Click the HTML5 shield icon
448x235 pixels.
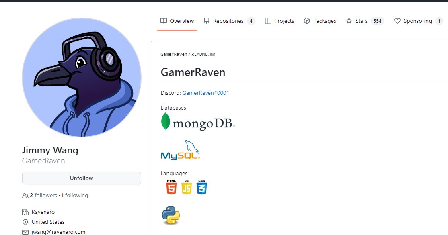tap(171, 187)
